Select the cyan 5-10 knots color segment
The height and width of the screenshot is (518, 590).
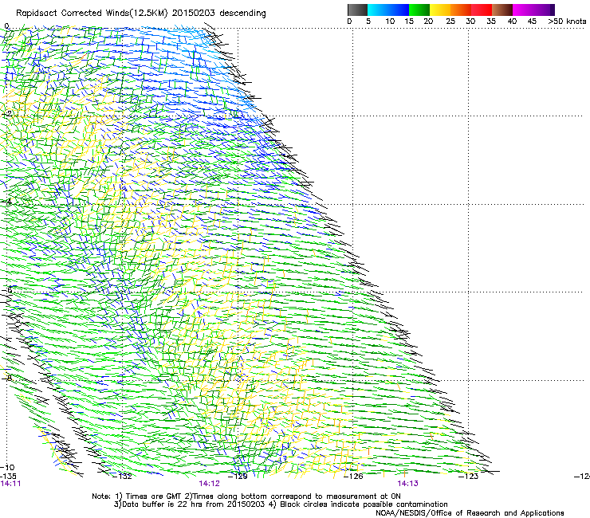(378, 10)
